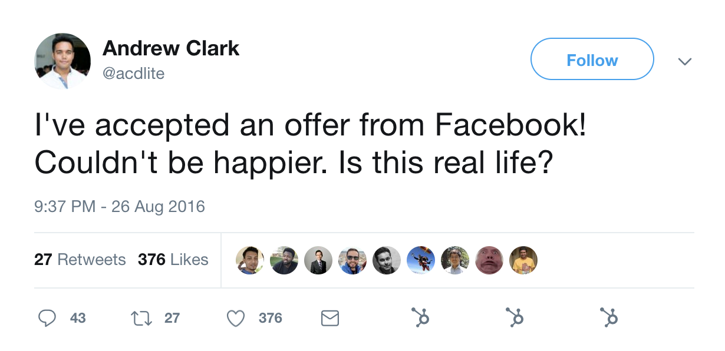725x351 pixels.
Task: Click the middle HubSpot sprocket icon
Action: click(x=515, y=317)
